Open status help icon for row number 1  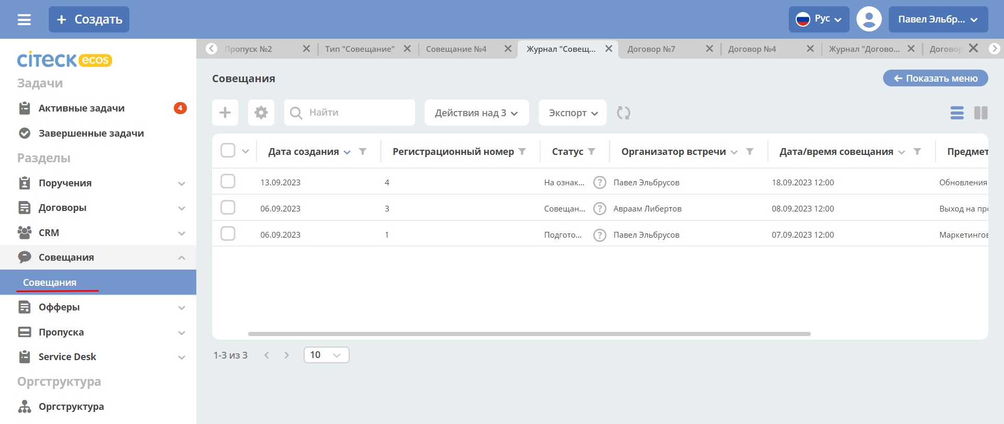pyautogui.click(x=599, y=235)
